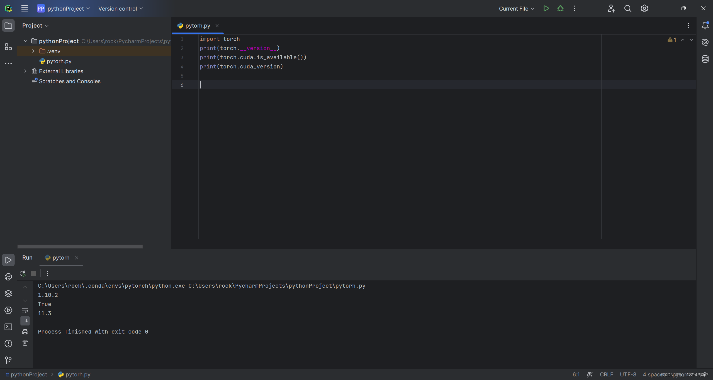
Task: Stop the running process
Action: pyautogui.click(x=33, y=273)
